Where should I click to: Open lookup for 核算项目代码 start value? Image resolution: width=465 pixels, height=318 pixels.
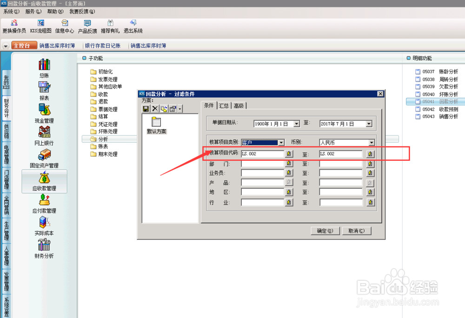tap(289, 153)
